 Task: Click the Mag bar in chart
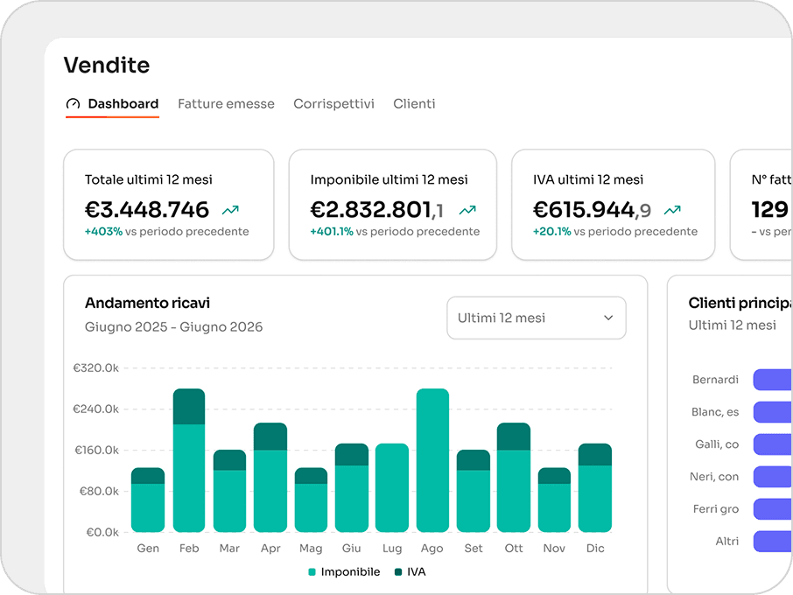tap(311, 500)
